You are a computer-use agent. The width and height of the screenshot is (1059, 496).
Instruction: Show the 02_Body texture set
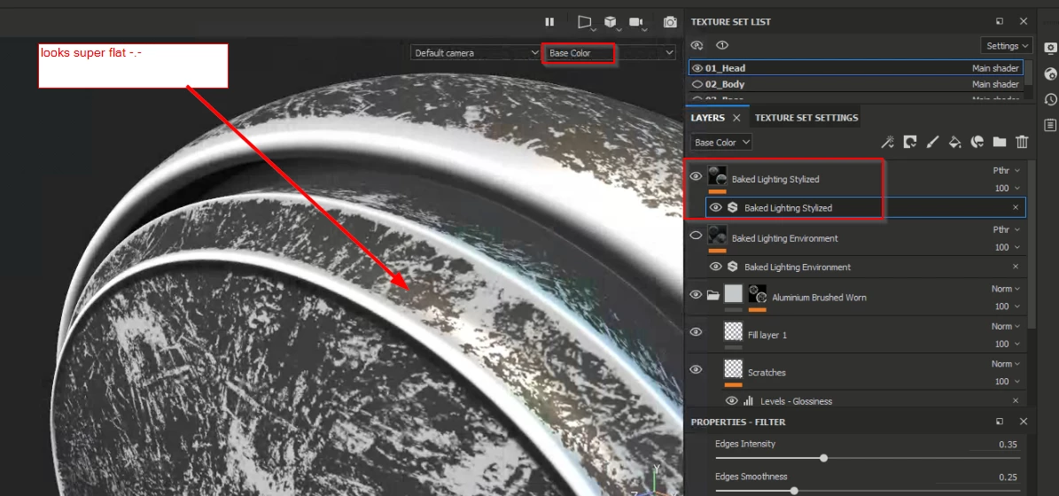697,84
